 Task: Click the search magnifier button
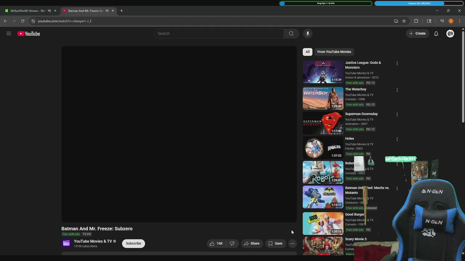(291, 33)
